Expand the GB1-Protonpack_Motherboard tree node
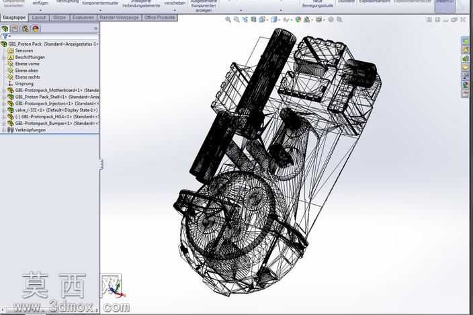The width and height of the screenshot is (473, 315). [x=3, y=90]
